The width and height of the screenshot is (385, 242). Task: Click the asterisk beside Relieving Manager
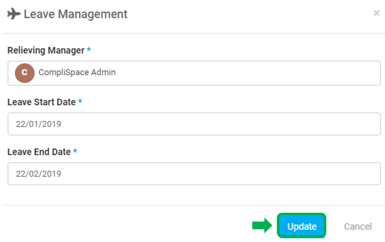89,49
